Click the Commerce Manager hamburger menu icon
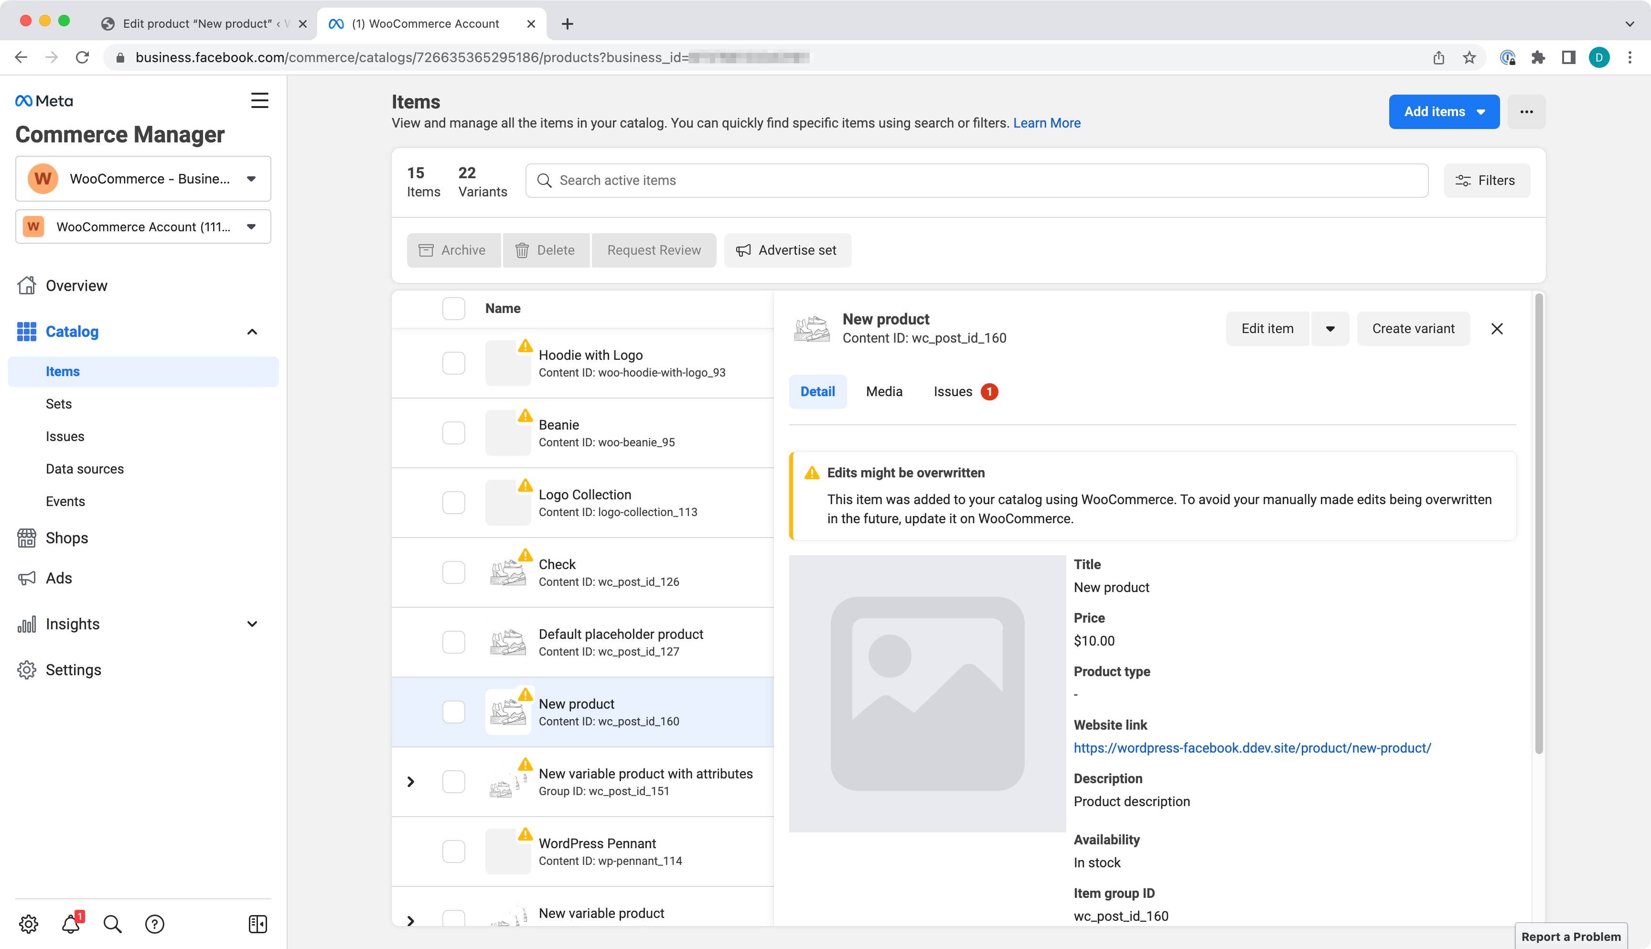Image resolution: width=1651 pixels, height=949 pixels. [260, 101]
